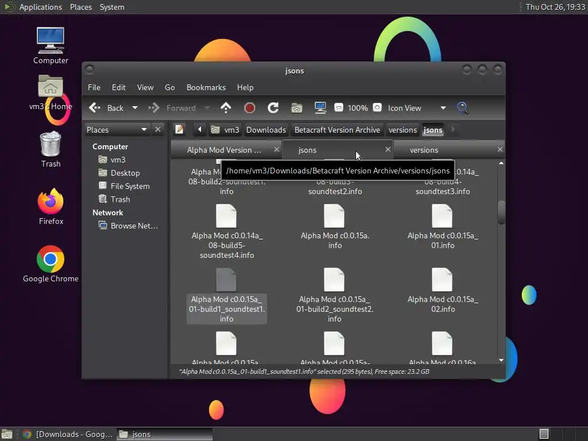Reload the current folder
The image size is (588, 441).
point(273,108)
